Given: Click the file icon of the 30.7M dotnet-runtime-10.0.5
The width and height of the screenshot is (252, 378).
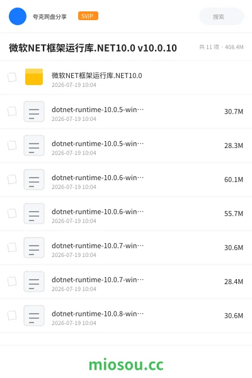Looking at the screenshot, I should 34,112.
